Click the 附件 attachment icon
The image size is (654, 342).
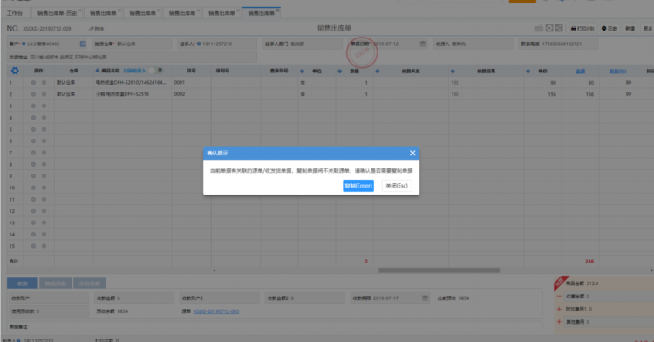[x=96, y=29]
